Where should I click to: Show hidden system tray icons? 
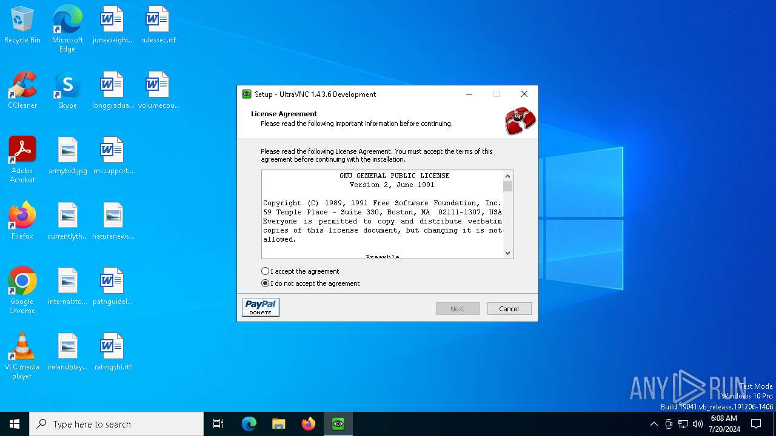(654, 424)
